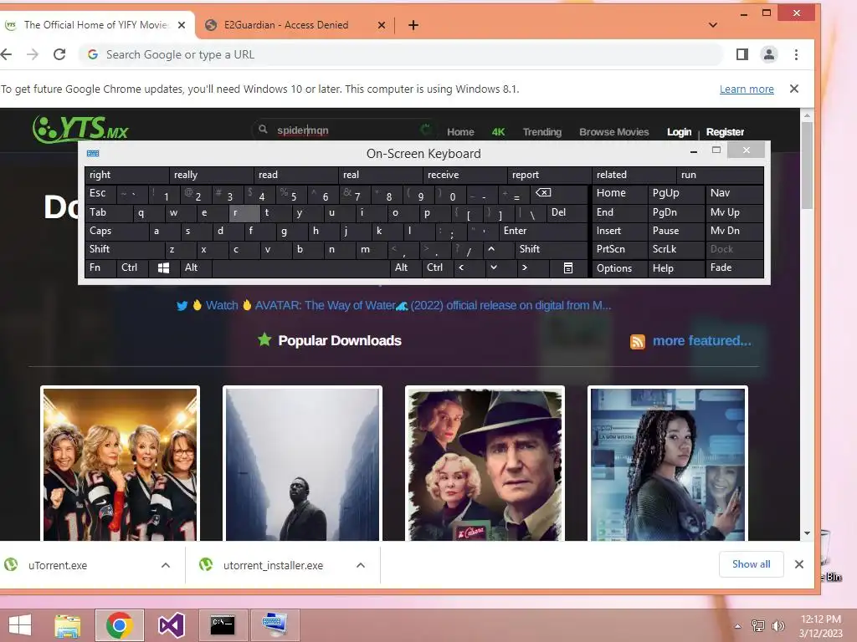
Task: Expand the utorrent_installer.exe download options
Action: tap(361, 566)
